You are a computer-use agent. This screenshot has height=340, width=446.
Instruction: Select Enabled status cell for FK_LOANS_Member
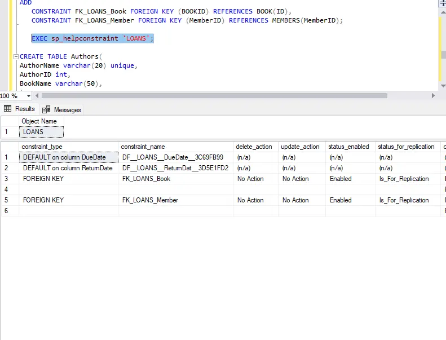(x=350, y=200)
